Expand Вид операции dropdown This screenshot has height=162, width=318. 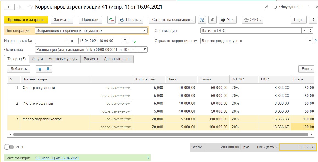(144, 31)
